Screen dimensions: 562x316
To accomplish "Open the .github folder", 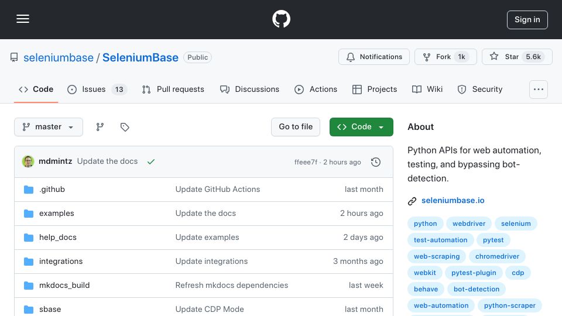I will click(52, 189).
